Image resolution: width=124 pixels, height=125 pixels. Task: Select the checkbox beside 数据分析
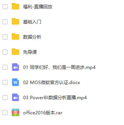5,37
